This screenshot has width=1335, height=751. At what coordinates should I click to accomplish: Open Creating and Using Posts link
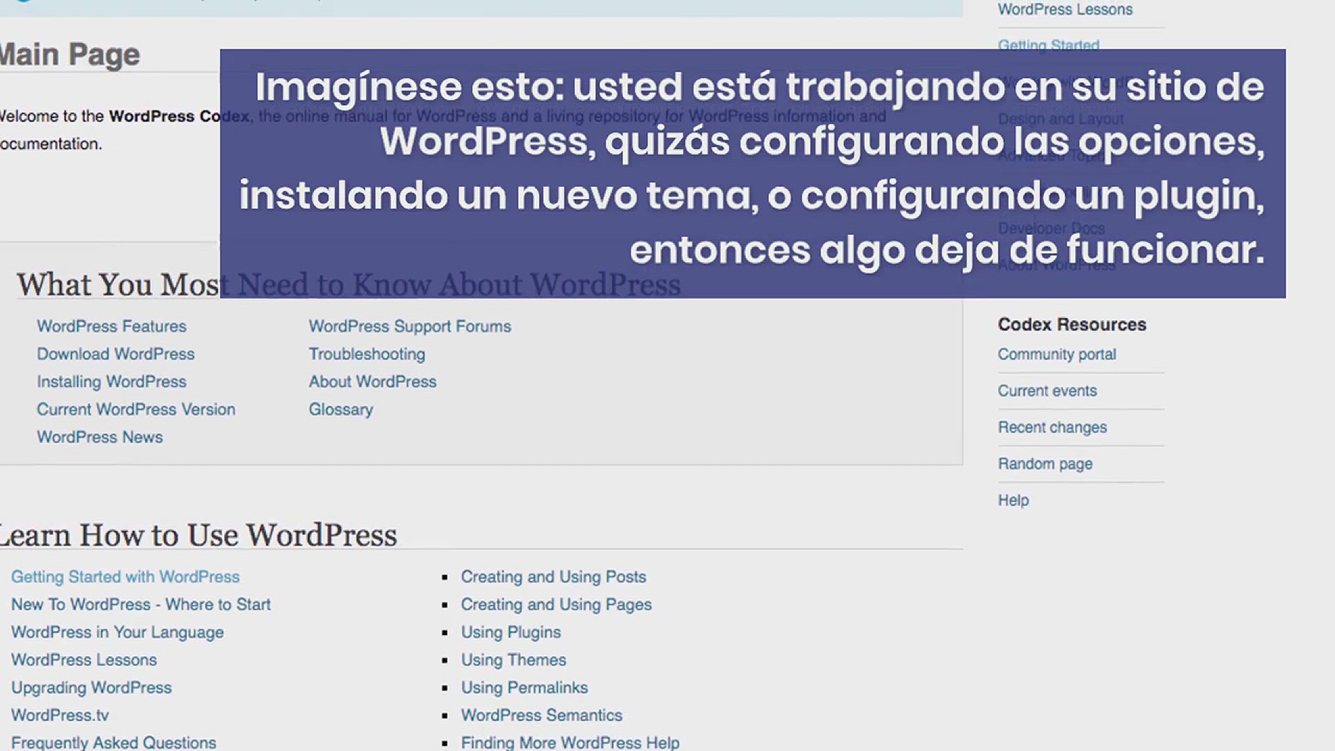pos(553,577)
